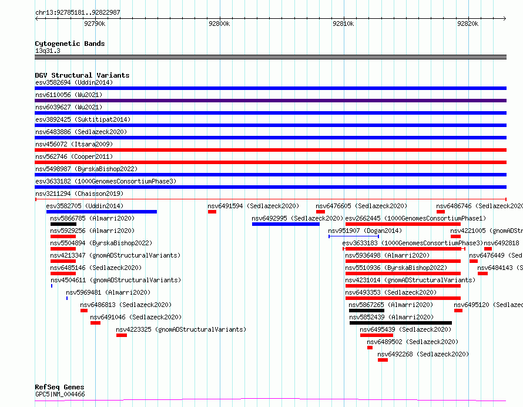Click nsv6492268 (Sedlazeck2020) label
The height and width of the screenshot is (407, 523).
pyautogui.click(x=423, y=354)
